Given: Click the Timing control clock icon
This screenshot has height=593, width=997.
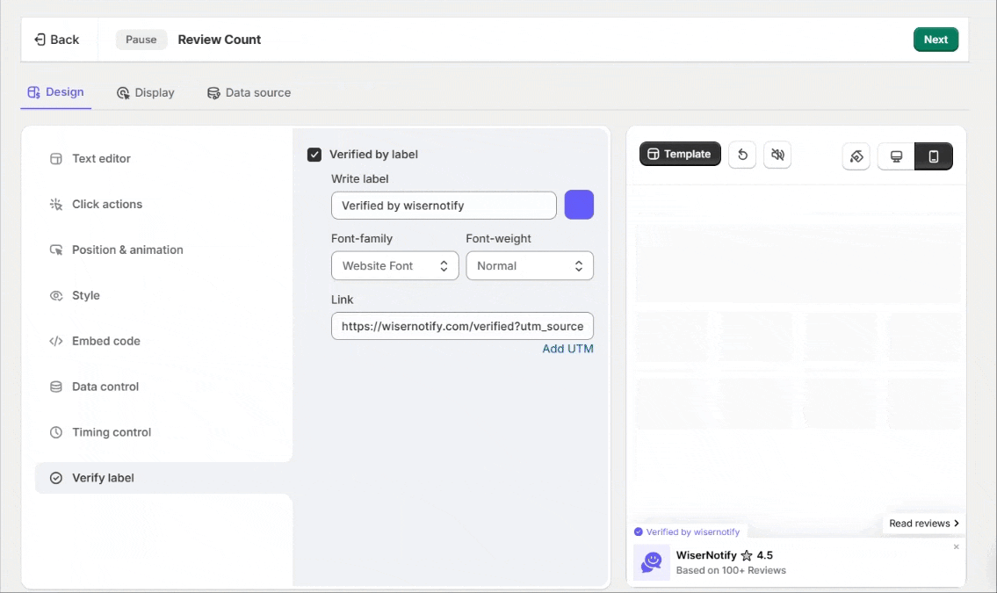Looking at the screenshot, I should [x=56, y=432].
